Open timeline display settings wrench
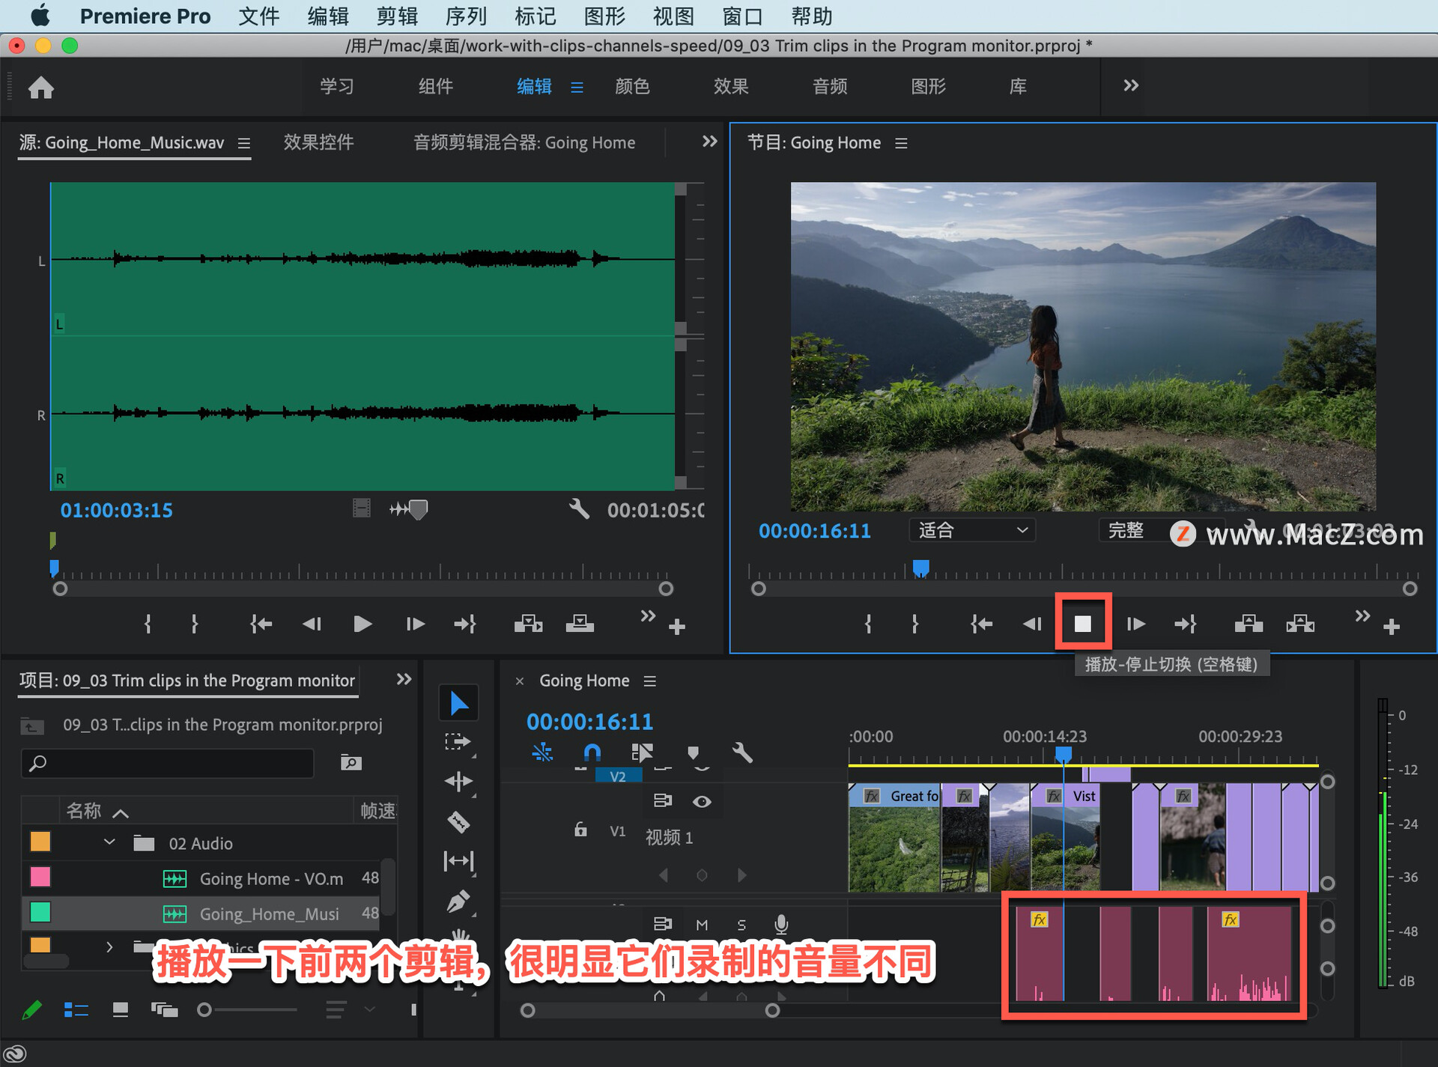 pos(742,752)
